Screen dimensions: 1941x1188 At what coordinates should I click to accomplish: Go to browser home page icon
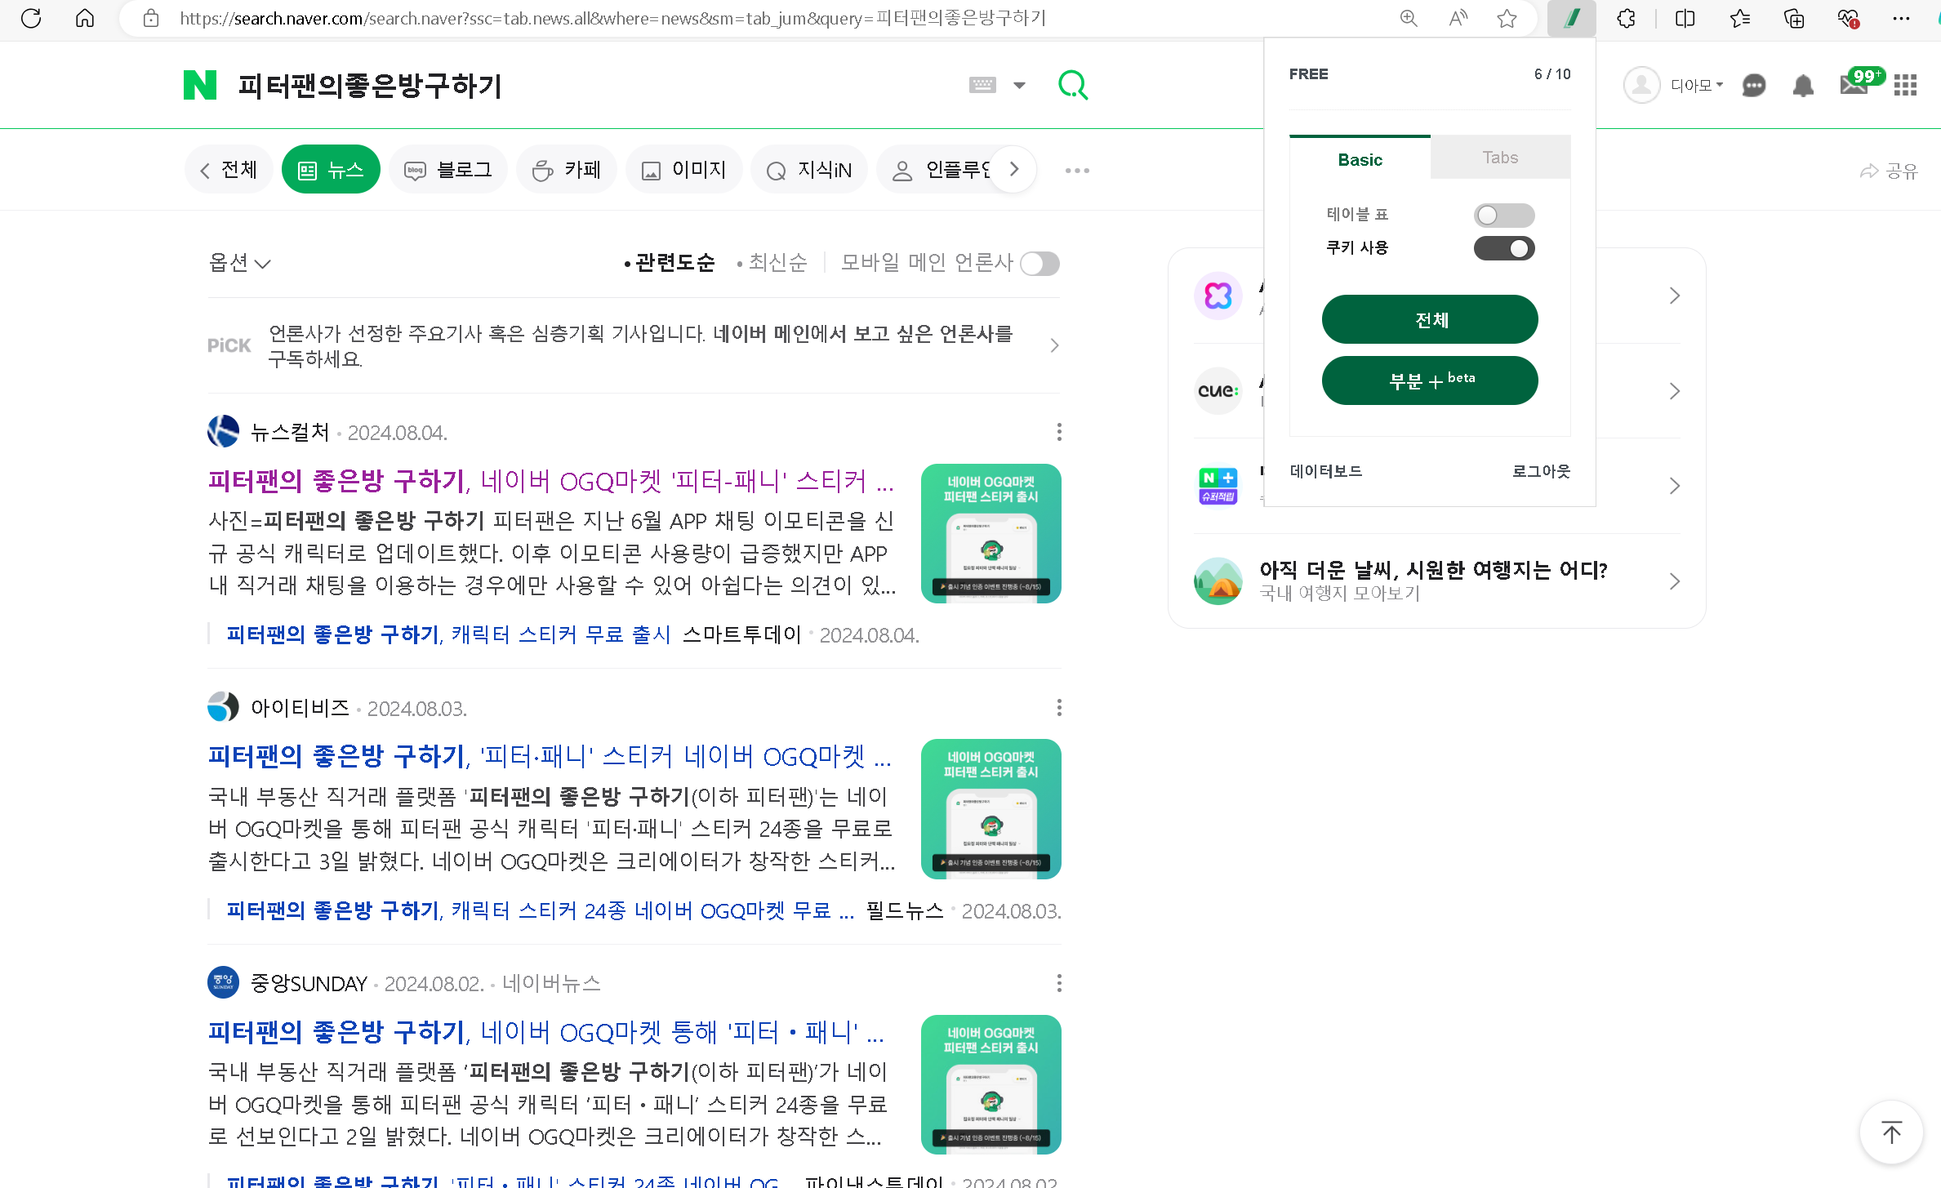pyautogui.click(x=85, y=18)
